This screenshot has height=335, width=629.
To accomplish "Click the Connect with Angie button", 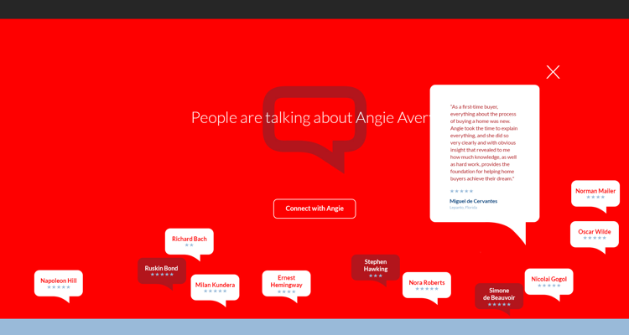I will pyautogui.click(x=314, y=209).
